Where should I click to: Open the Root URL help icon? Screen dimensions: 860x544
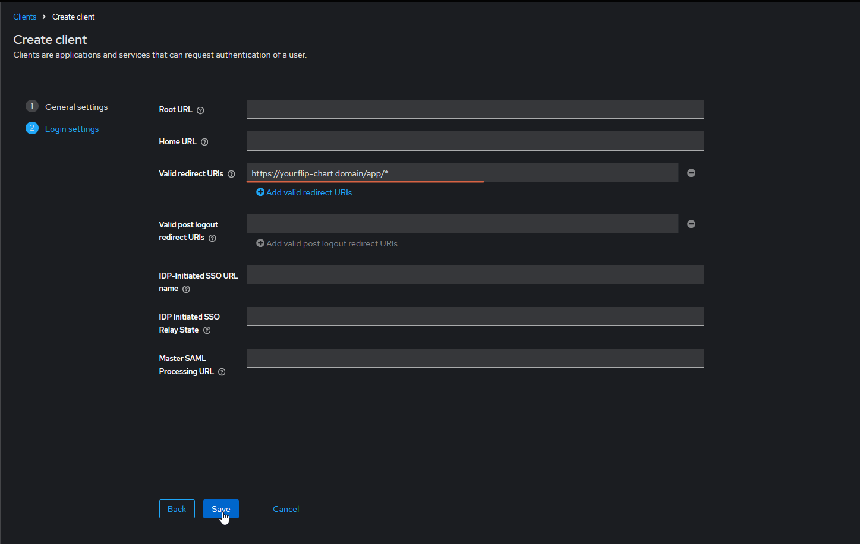point(200,110)
